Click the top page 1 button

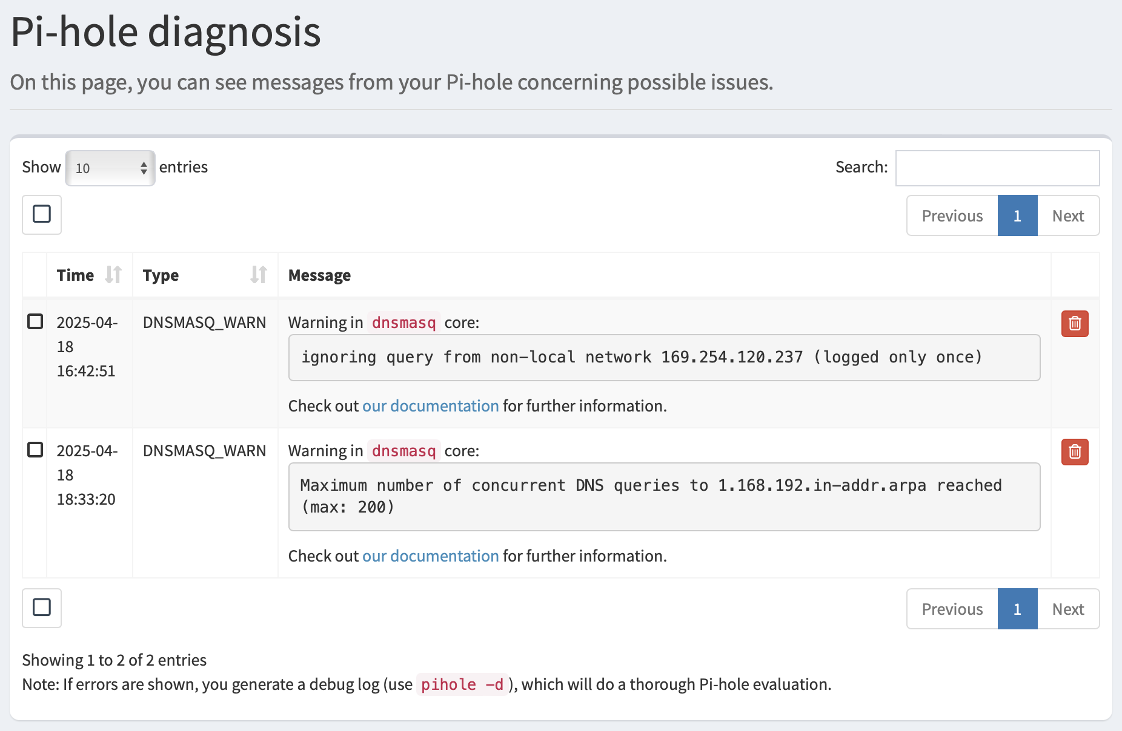coord(1017,215)
